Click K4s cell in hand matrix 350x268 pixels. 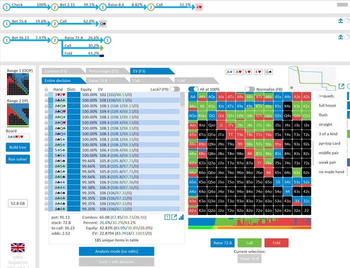click(287, 106)
